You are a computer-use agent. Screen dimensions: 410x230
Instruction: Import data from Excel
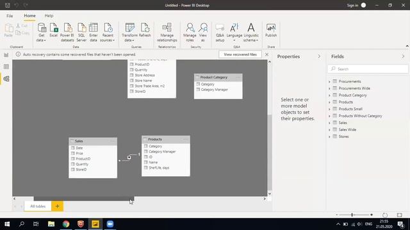tap(54, 30)
